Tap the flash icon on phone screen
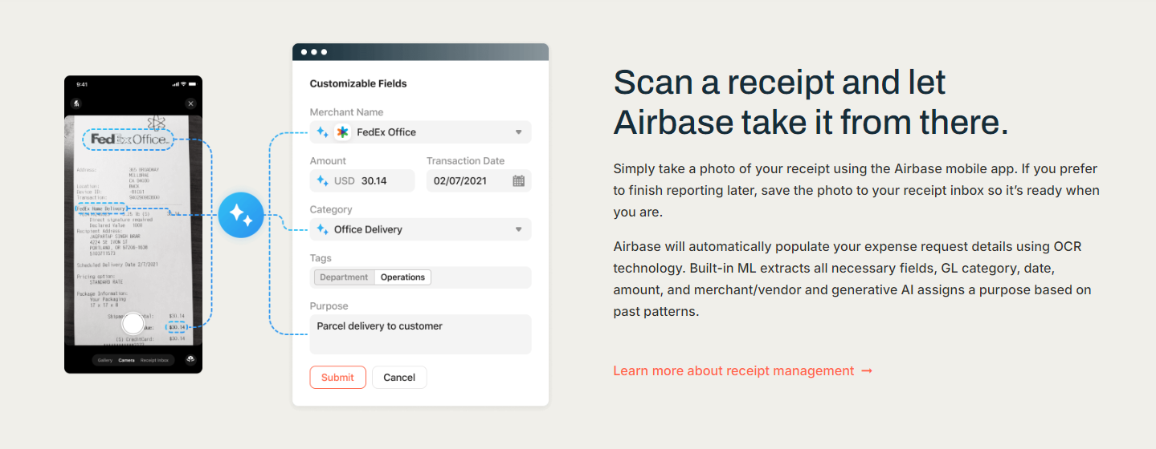 pyautogui.click(x=76, y=103)
